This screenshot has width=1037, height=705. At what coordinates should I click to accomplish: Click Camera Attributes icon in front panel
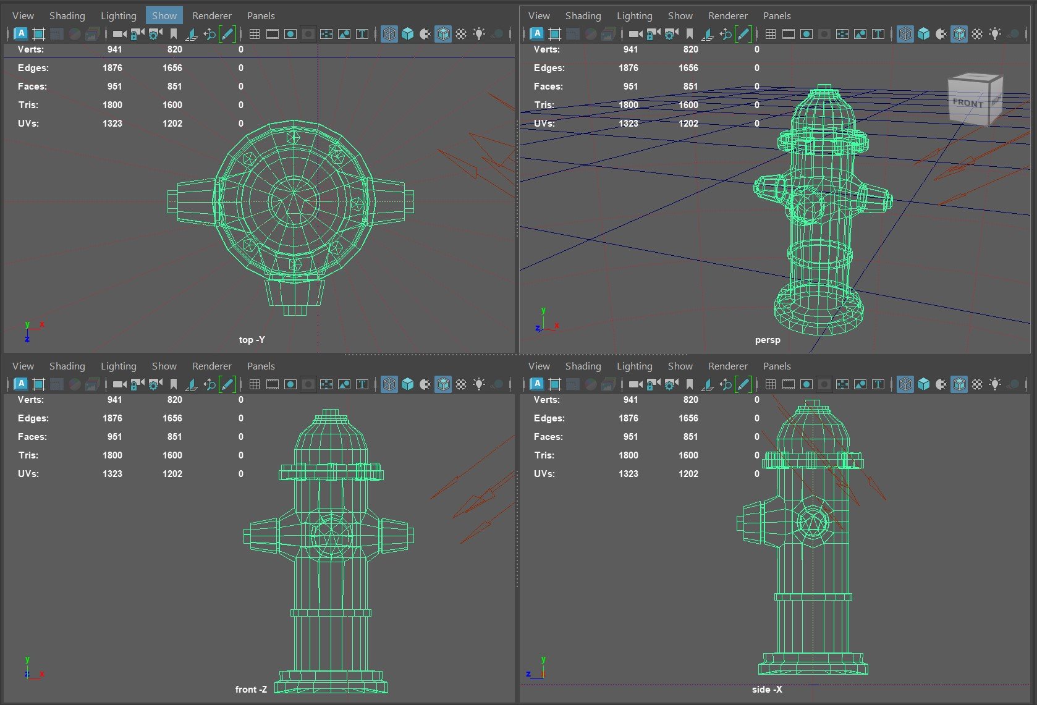click(155, 384)
